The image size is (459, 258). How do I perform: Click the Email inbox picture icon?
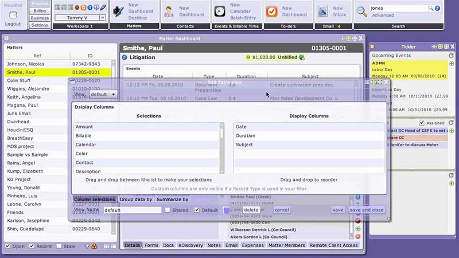coord(322,11)
